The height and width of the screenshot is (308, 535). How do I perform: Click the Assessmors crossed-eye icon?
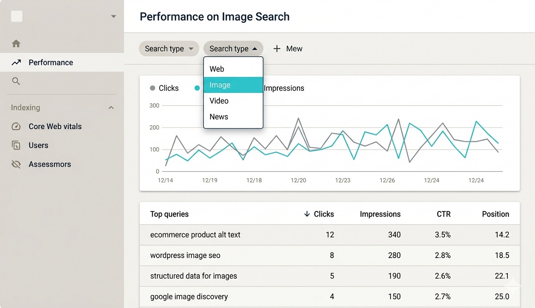(x=16, y=164)
